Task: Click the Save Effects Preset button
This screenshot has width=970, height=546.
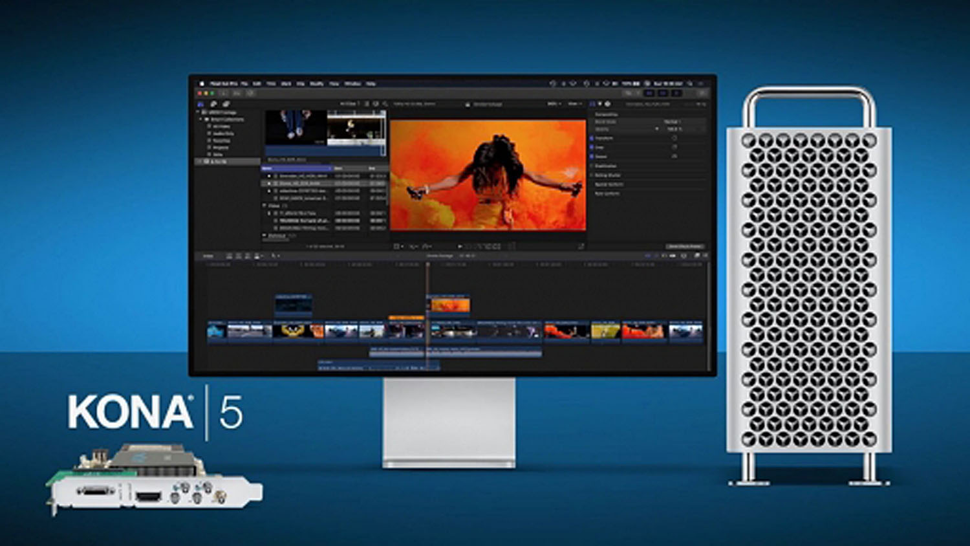Action: click(x=685, y=246)
